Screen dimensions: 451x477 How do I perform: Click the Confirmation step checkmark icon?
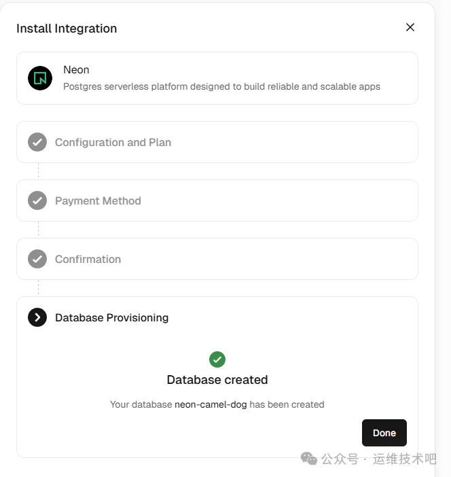pyautogui.click(x=37, y=259)
